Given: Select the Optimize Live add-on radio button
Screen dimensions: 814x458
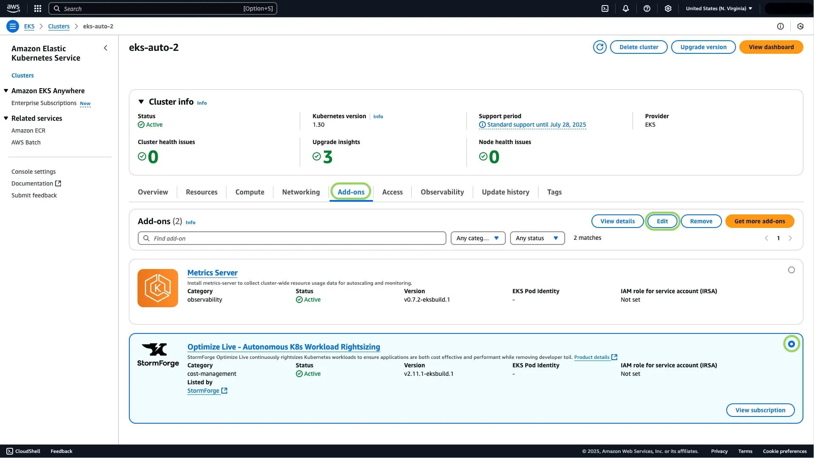Looking at the screenshot, I should click(792, 344).
